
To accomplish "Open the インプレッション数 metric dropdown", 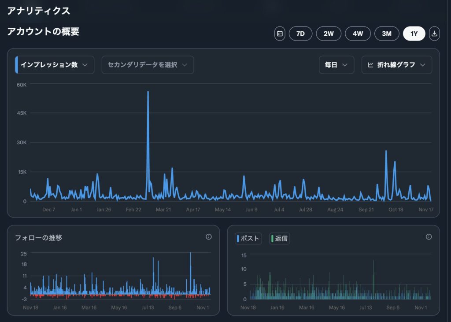I will [55, 65].
